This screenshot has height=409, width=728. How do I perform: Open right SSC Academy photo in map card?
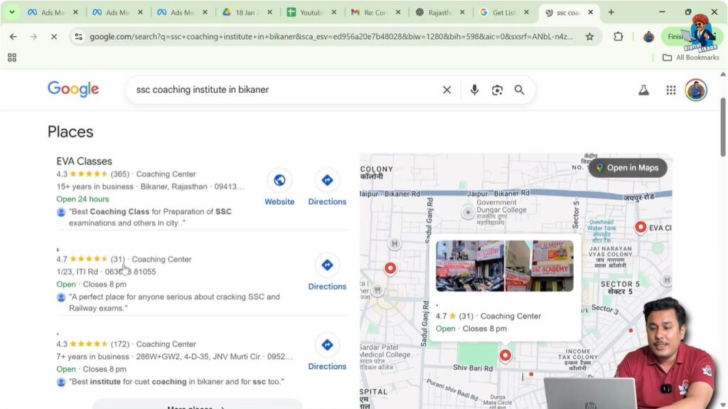pyautogui.click(x=539, y=266)
